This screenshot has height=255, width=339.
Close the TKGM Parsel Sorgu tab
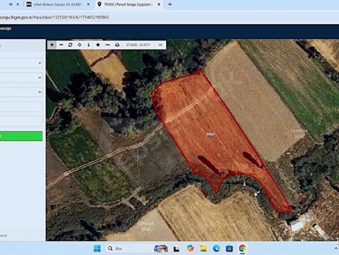coord(159,4)
